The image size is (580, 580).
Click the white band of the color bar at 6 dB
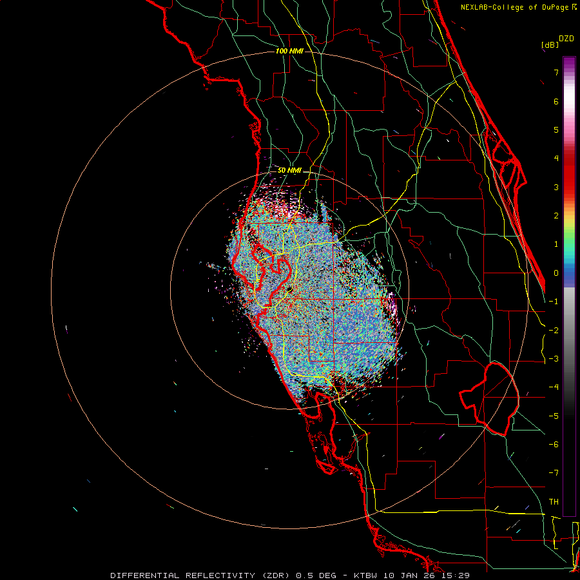(569, 101)
